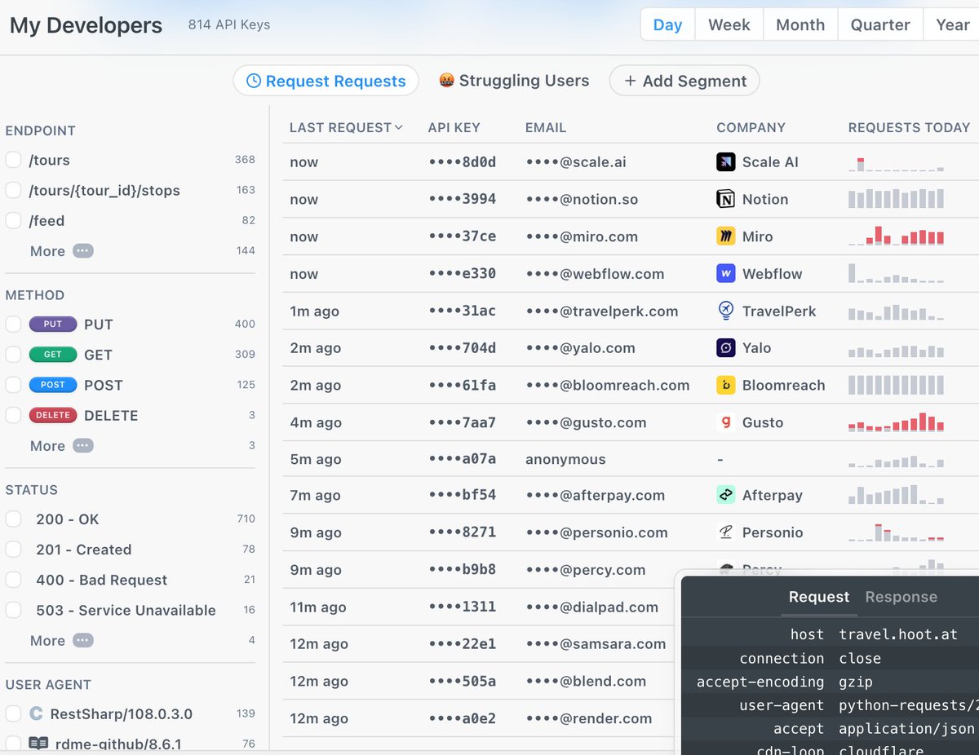Open the Response tab in the inspector
979x755 pixels.
coord(901,597)
